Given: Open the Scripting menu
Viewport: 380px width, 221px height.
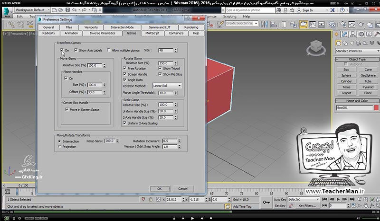Looking at the screenshot, I should (x=229, y=17).
